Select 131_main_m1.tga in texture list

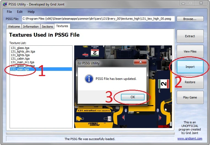pos(41,62)
